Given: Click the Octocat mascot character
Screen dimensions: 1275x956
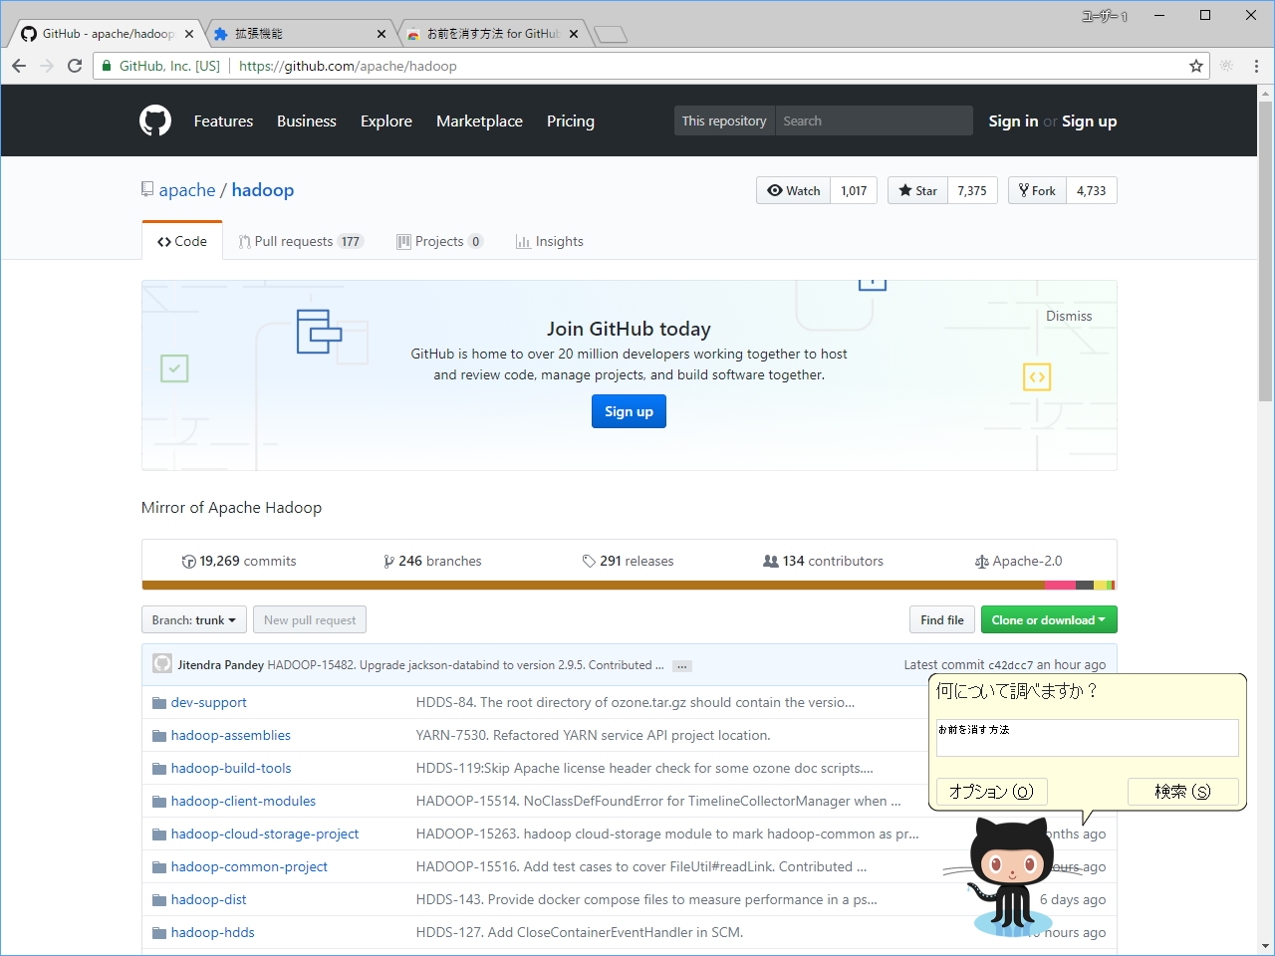Looking at the screenshot, I should point(1010,876).
